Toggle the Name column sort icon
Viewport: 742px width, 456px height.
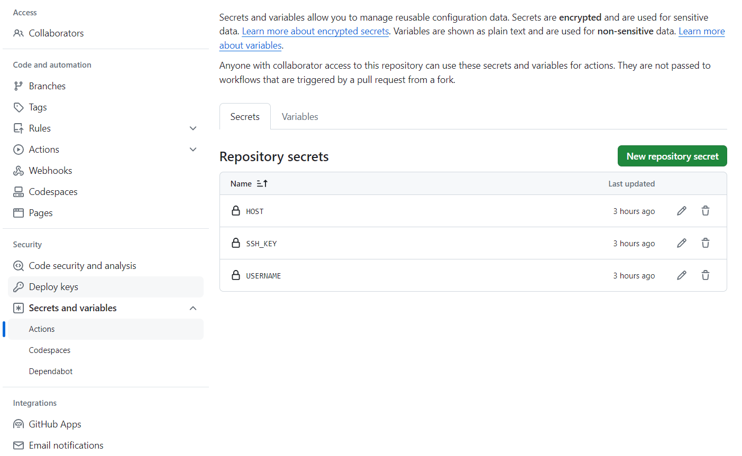point(262,183)
